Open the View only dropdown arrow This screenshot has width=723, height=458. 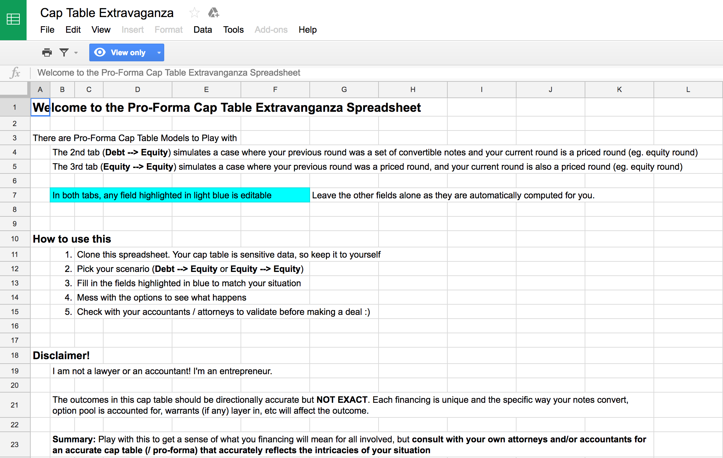(159, 52)
